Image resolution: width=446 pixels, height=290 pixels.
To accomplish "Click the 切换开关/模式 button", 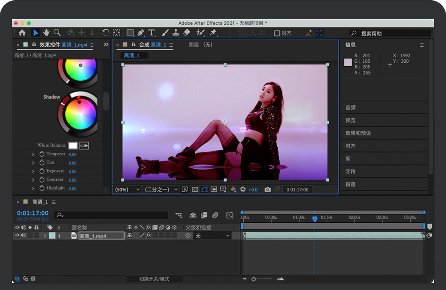I will (x=154, y=279).
